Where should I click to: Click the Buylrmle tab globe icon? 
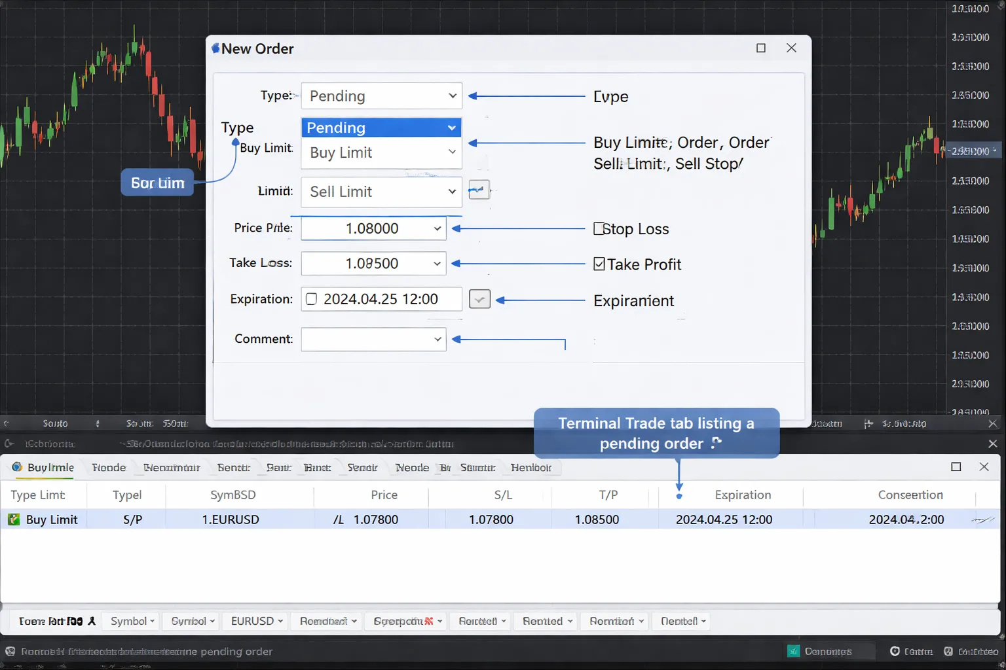(17, 467)
